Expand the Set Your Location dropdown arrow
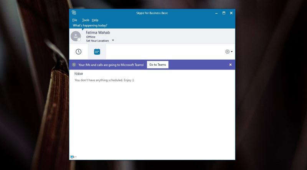307x170 pixels. [x=113, y=40]
